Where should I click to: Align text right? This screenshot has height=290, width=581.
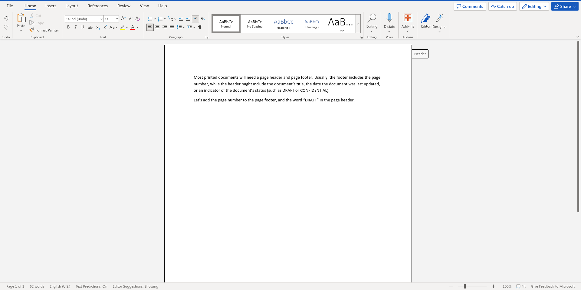(165, 27)
